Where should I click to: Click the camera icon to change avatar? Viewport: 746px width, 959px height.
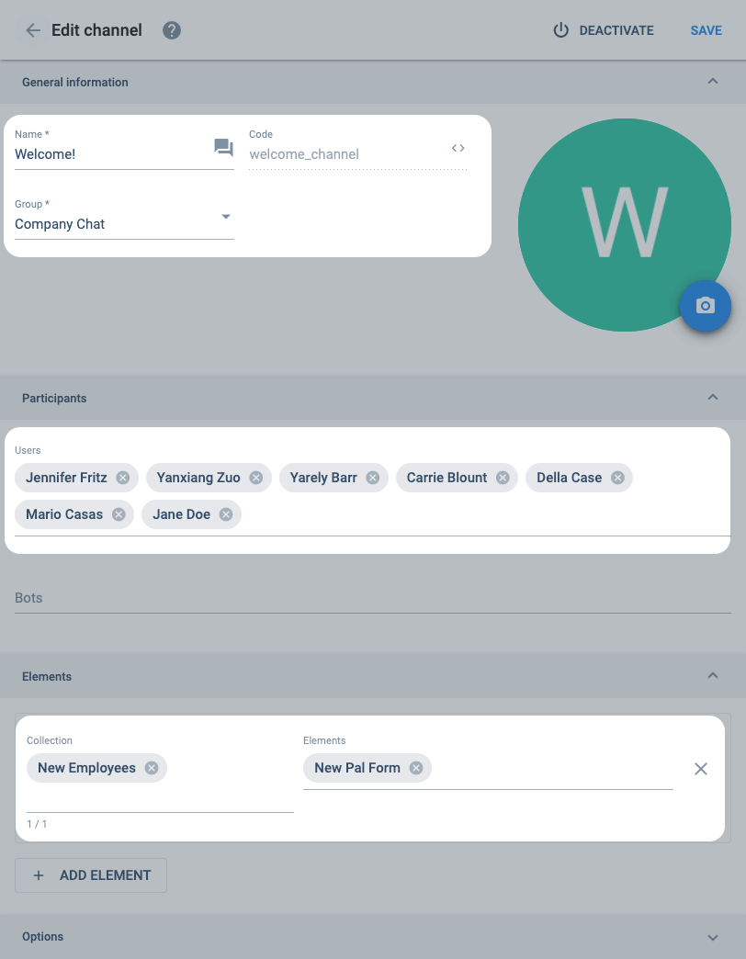pos(706,306)
